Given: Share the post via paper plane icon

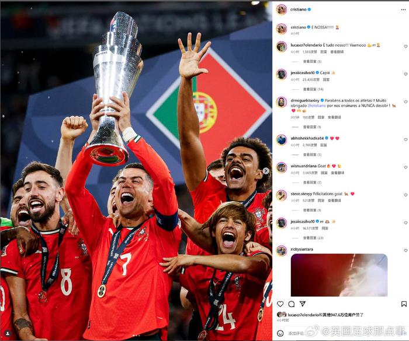Looking at the screenshot, I should pyautogui.click(x=302, y=304).
